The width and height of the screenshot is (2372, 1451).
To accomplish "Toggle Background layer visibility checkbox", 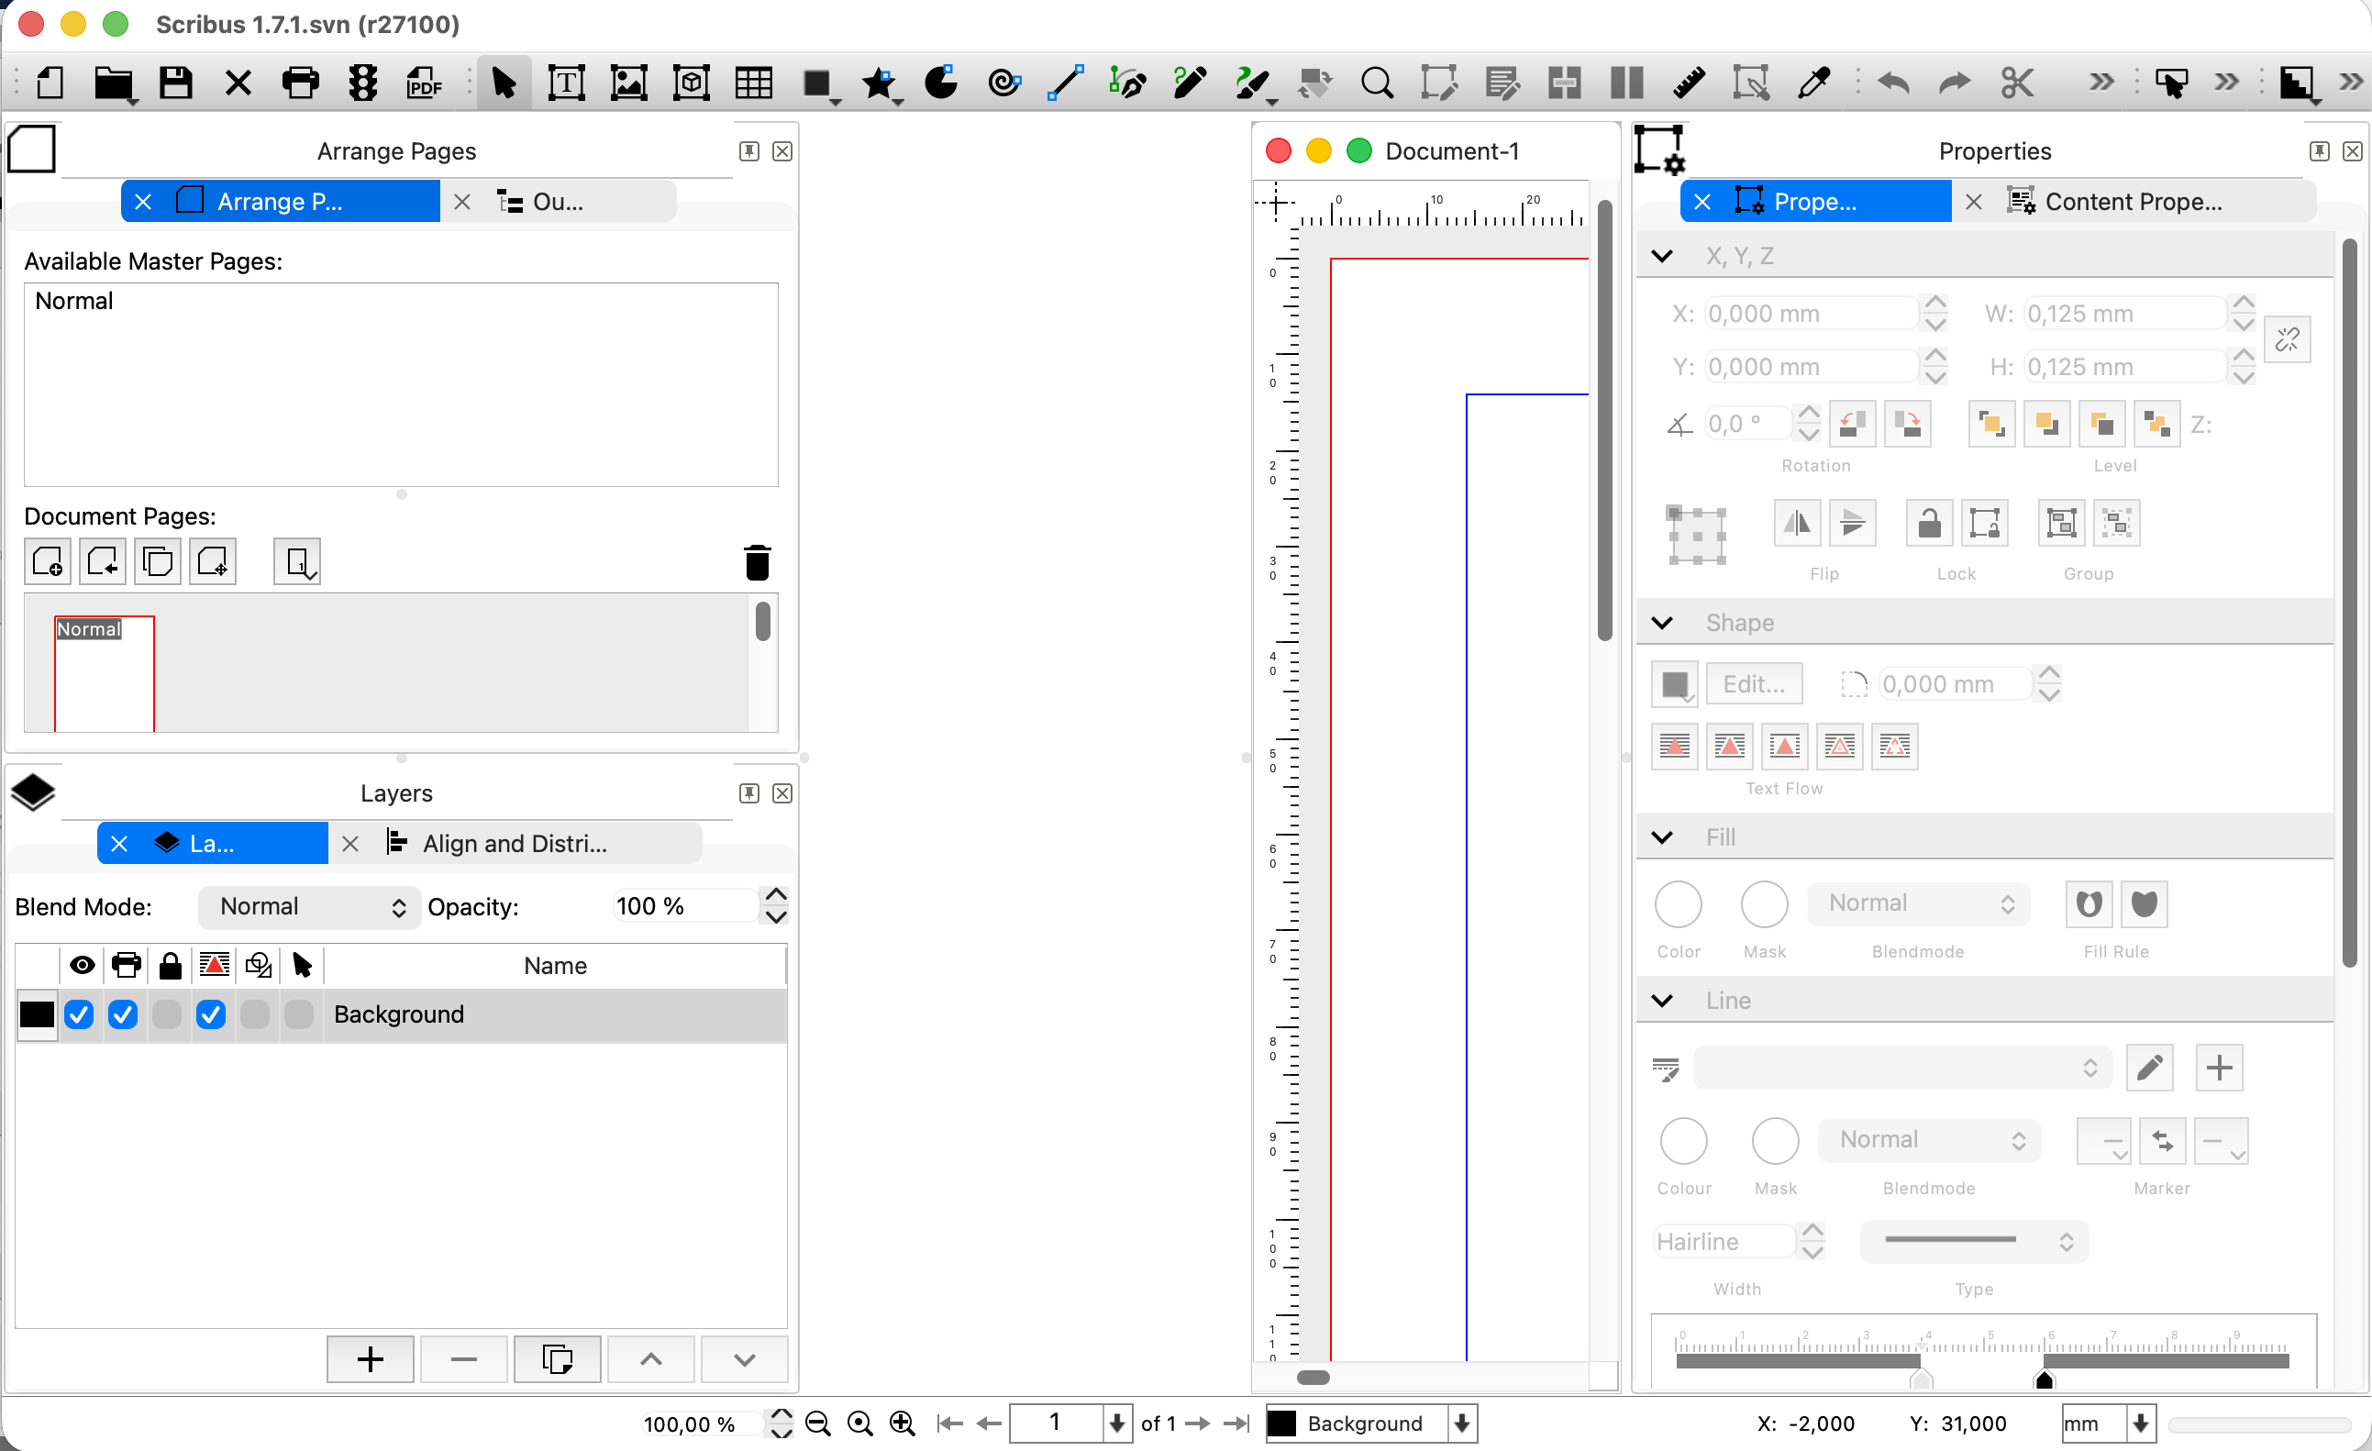I will [x=79, y=1014].
